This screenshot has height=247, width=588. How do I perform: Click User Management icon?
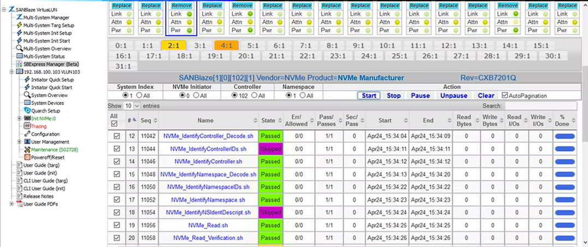pos(27,142)
